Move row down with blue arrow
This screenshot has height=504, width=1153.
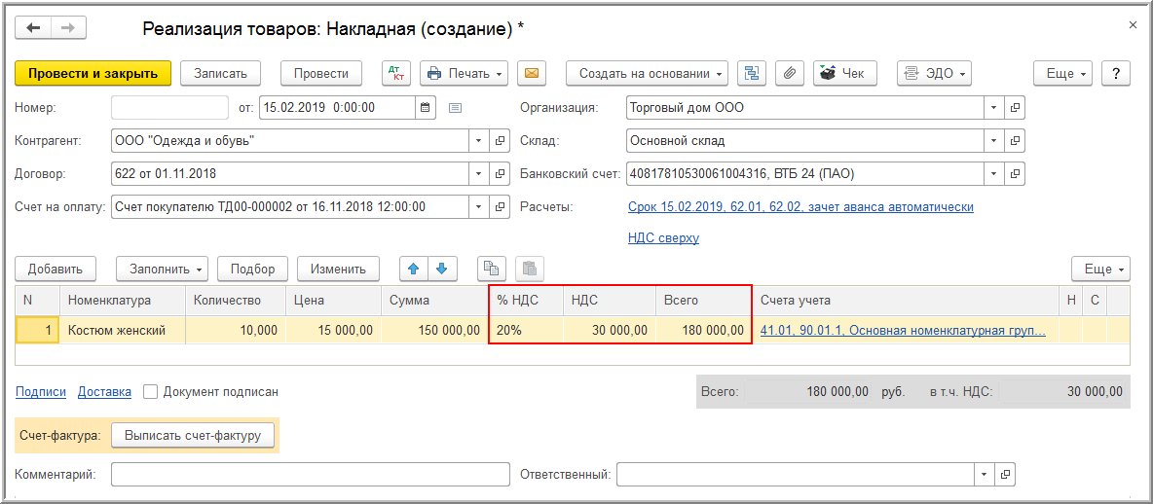click(x=442, y=269)
